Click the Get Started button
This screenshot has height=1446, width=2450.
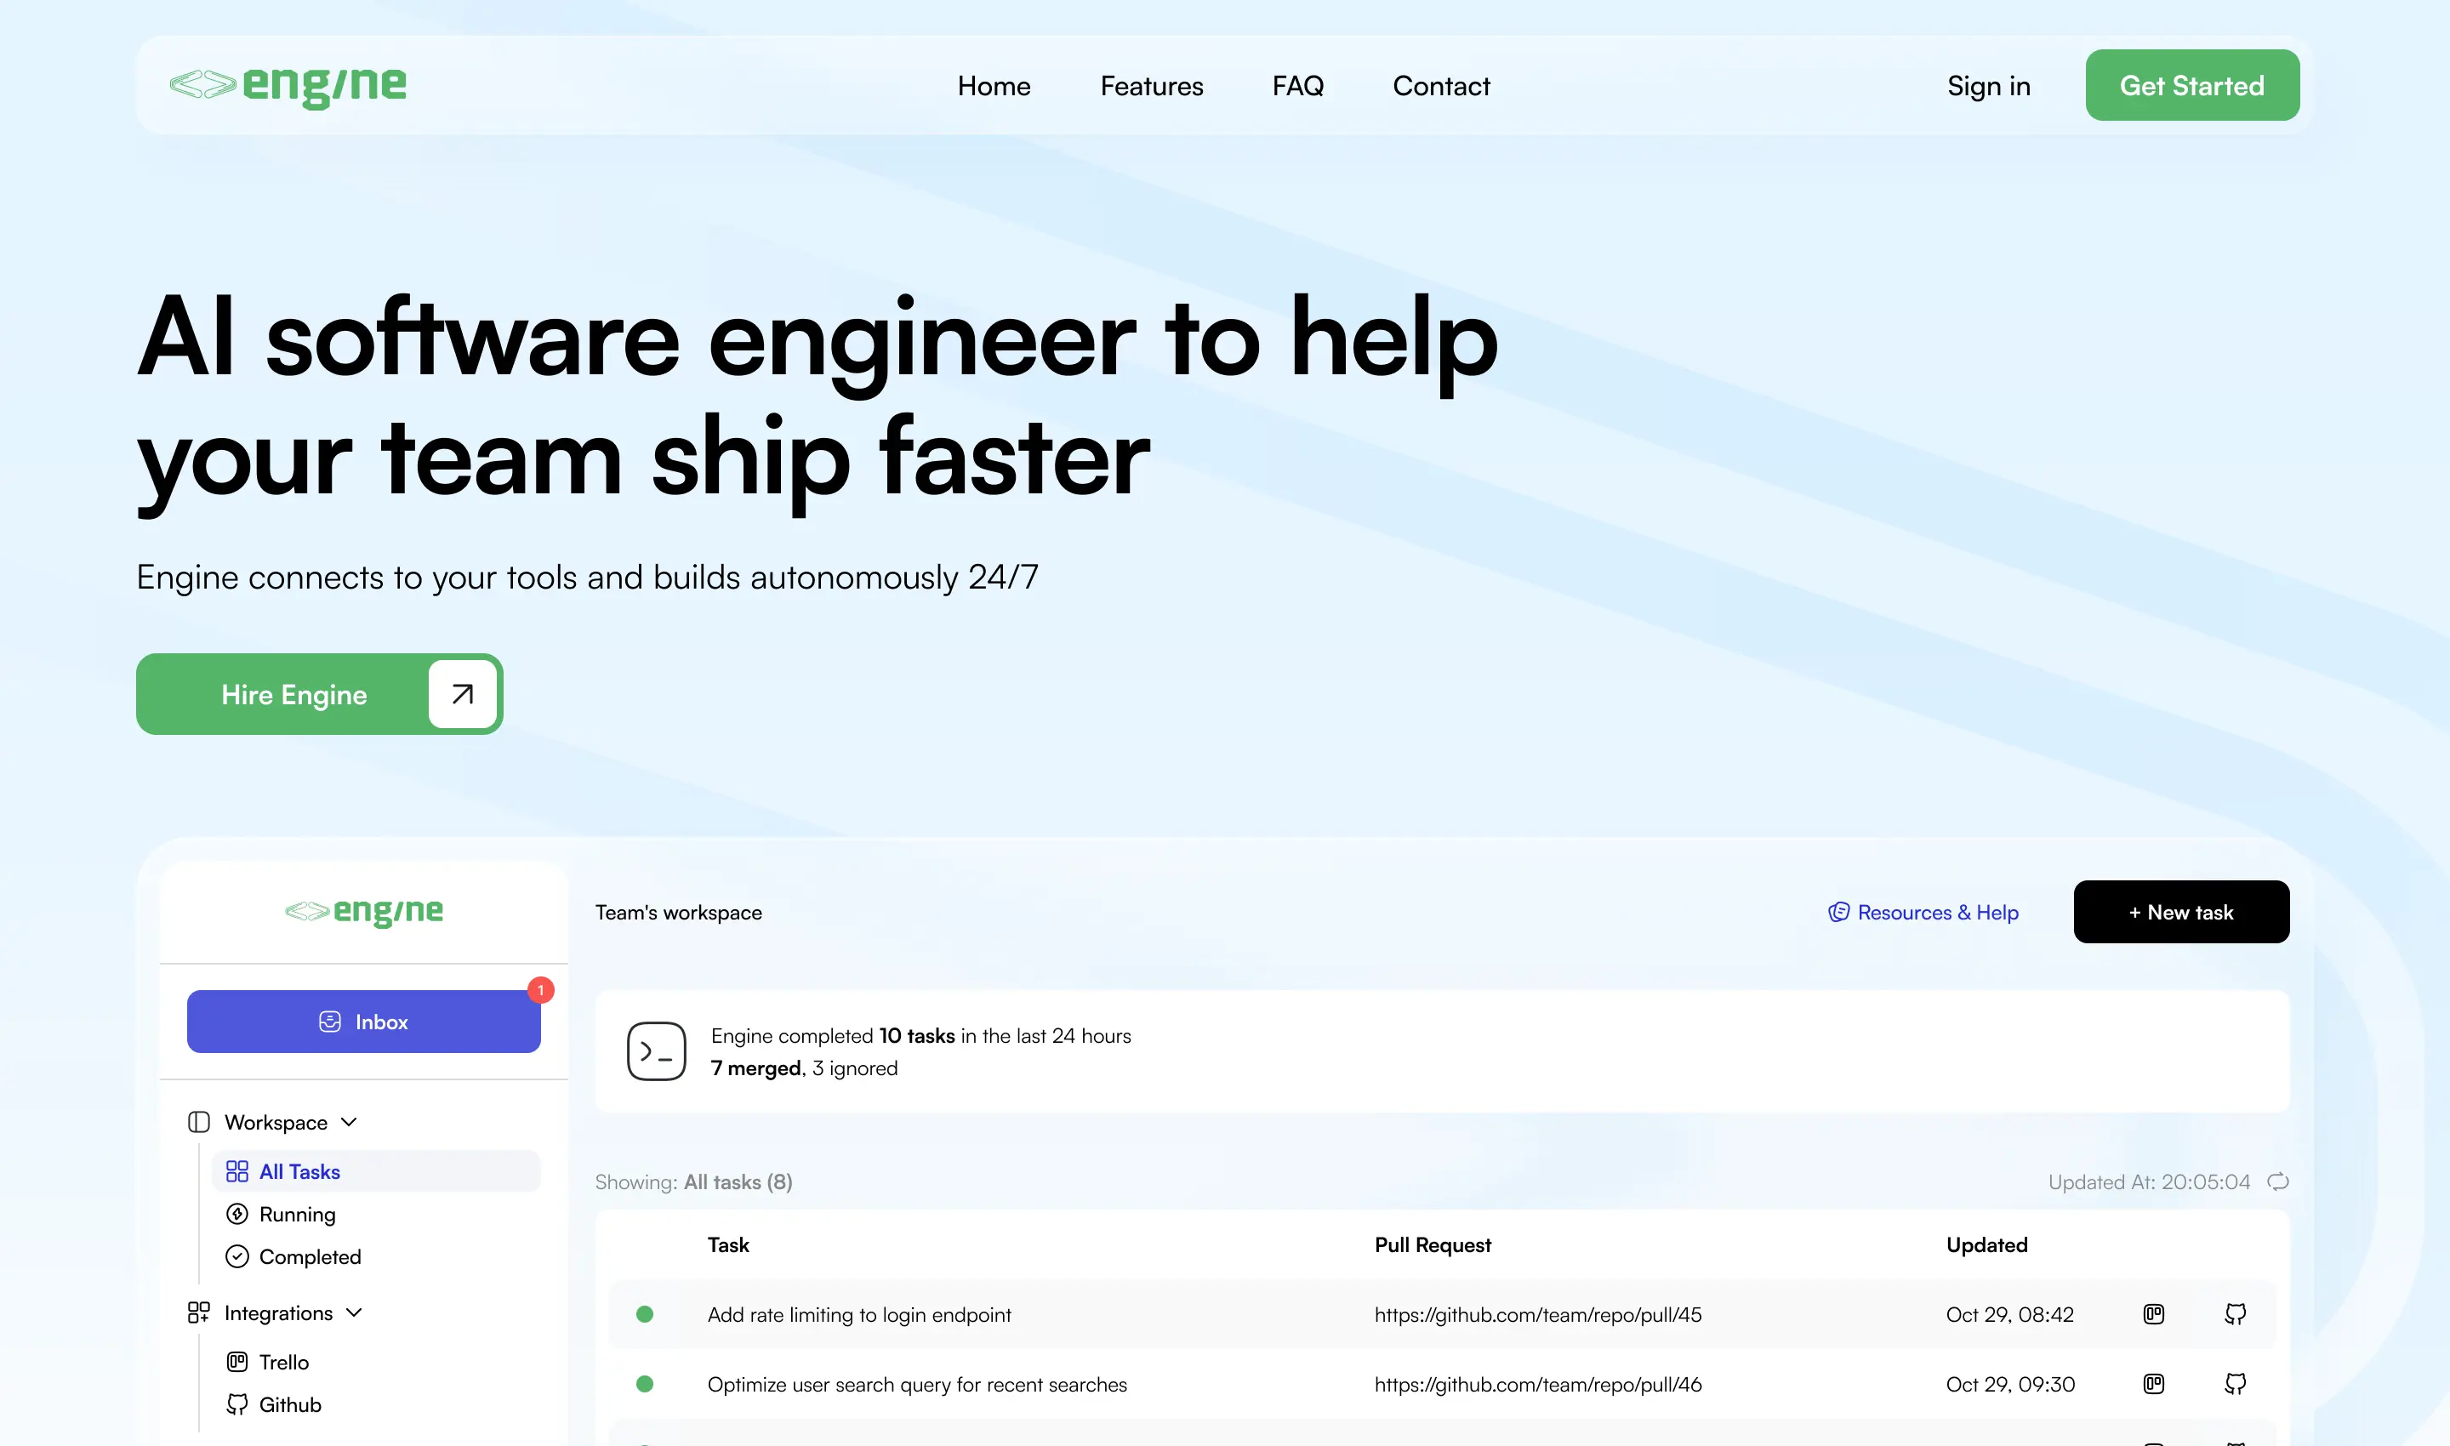[x=2191, y=86]
